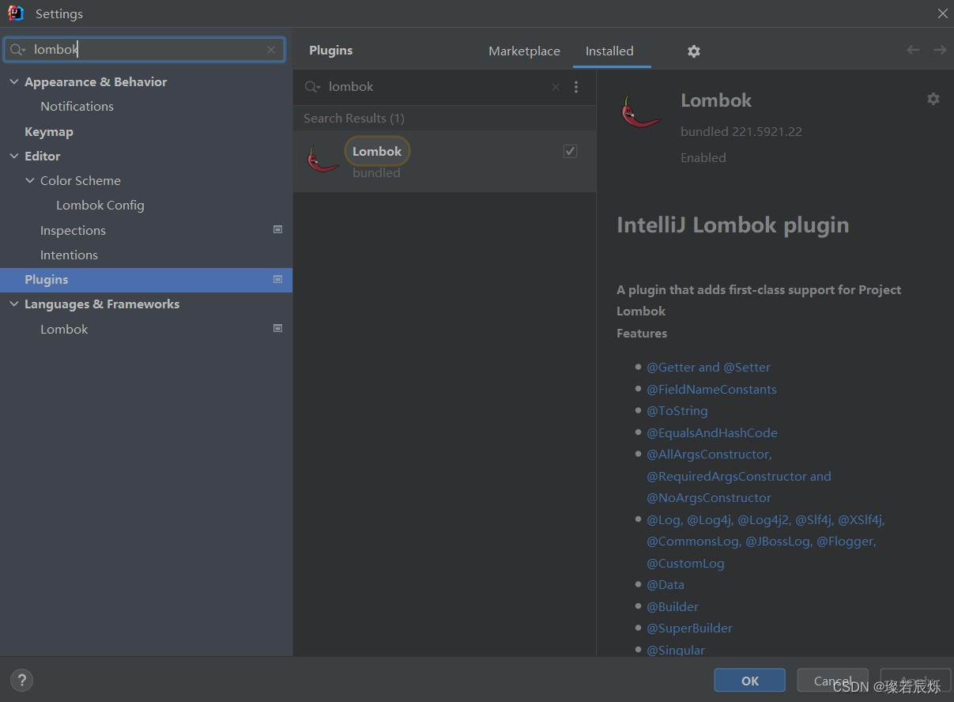Select Inspections settings page

73,230
